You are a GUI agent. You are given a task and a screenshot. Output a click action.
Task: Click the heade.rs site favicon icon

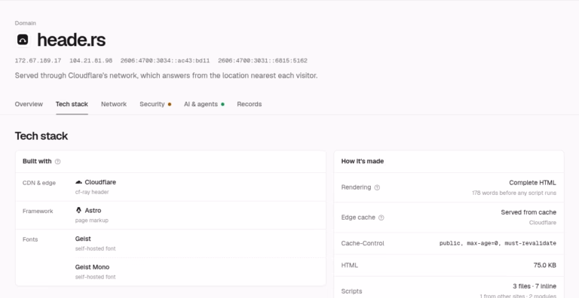coord(23,39)
